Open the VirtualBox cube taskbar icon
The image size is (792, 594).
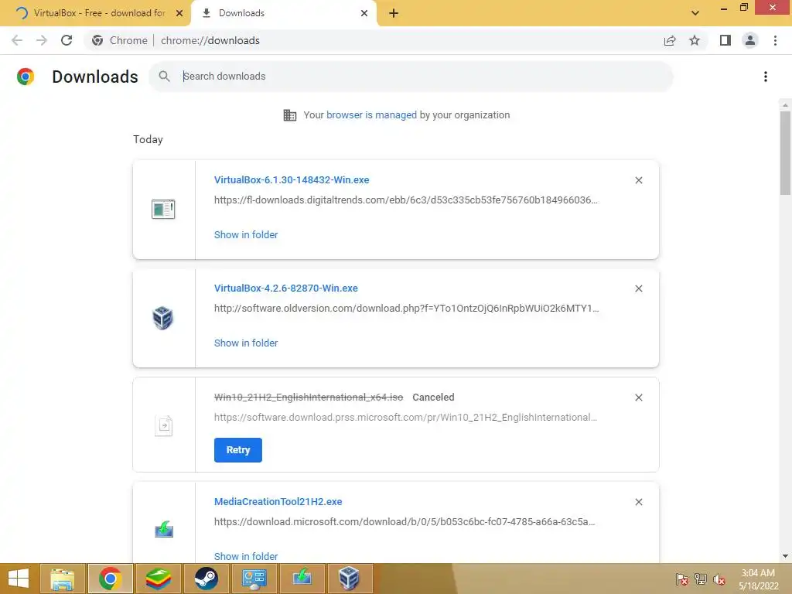coord(349,579)
